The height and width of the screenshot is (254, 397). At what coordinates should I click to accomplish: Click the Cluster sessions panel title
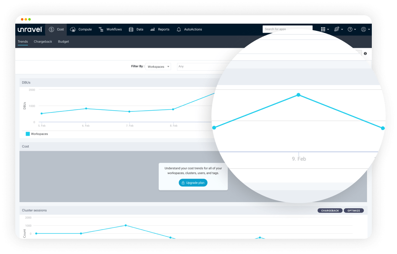(34, 210)
